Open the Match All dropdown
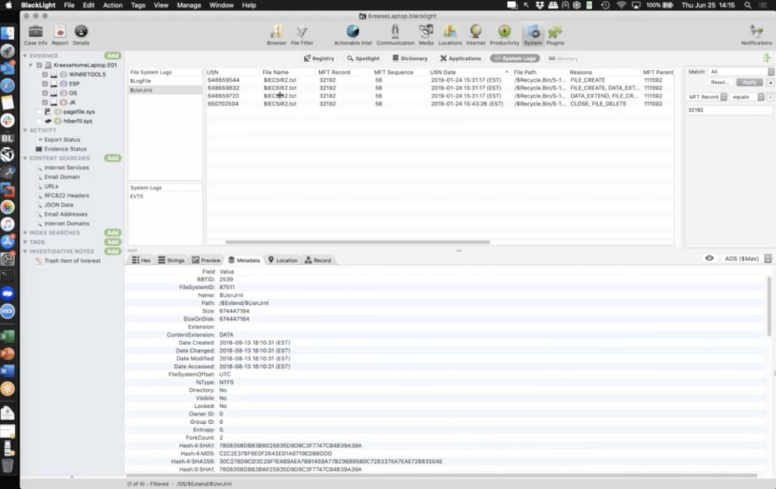 coord(741,72)
